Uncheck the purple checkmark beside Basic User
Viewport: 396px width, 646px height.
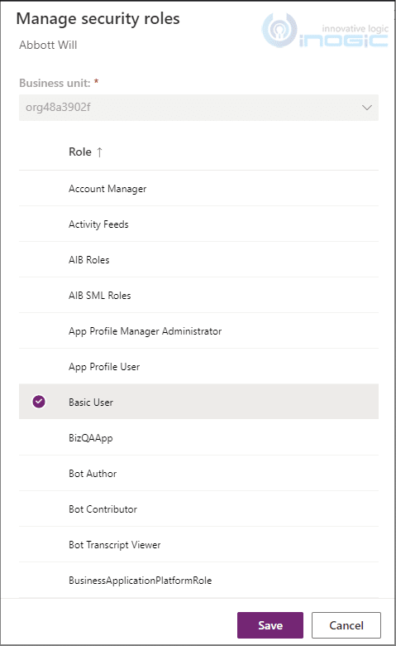[x=39, y=402]
